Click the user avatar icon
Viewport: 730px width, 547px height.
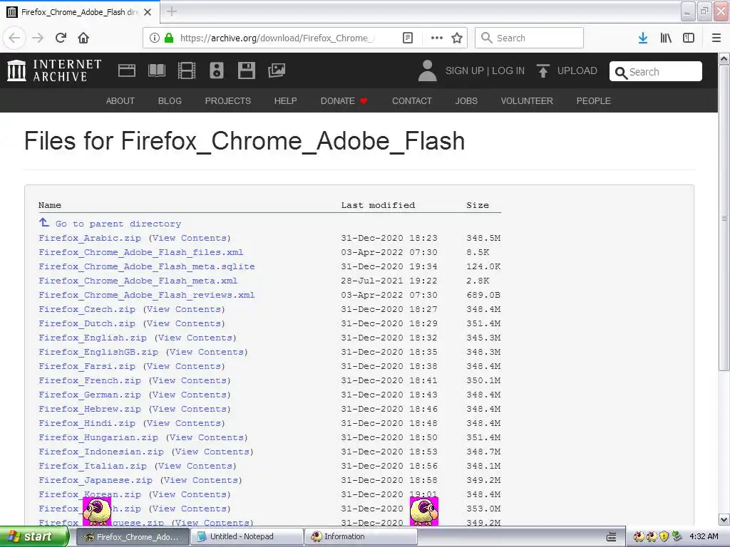pyautogui.click(x=428, y=71)
